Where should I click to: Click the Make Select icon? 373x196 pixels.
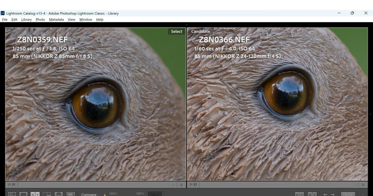pyautogui.click(x=312, y=194)
